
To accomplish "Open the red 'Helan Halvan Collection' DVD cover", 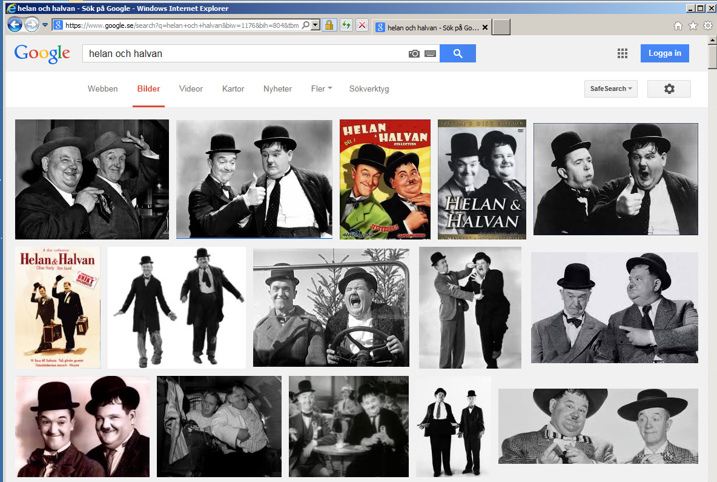I will (x=385, y=179).
